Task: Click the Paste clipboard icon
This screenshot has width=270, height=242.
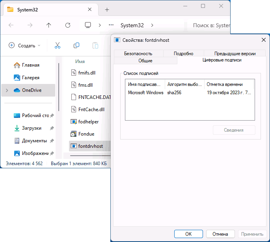Action: coord(95,45)
